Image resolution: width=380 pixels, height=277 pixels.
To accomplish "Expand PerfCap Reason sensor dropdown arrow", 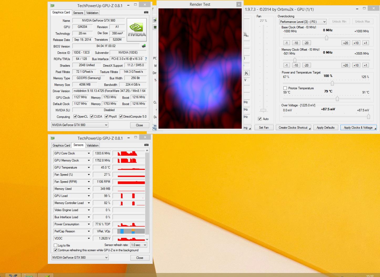I will (x=89, y=231).
